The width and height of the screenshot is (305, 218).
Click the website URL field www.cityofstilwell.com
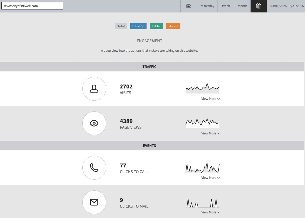32,6
